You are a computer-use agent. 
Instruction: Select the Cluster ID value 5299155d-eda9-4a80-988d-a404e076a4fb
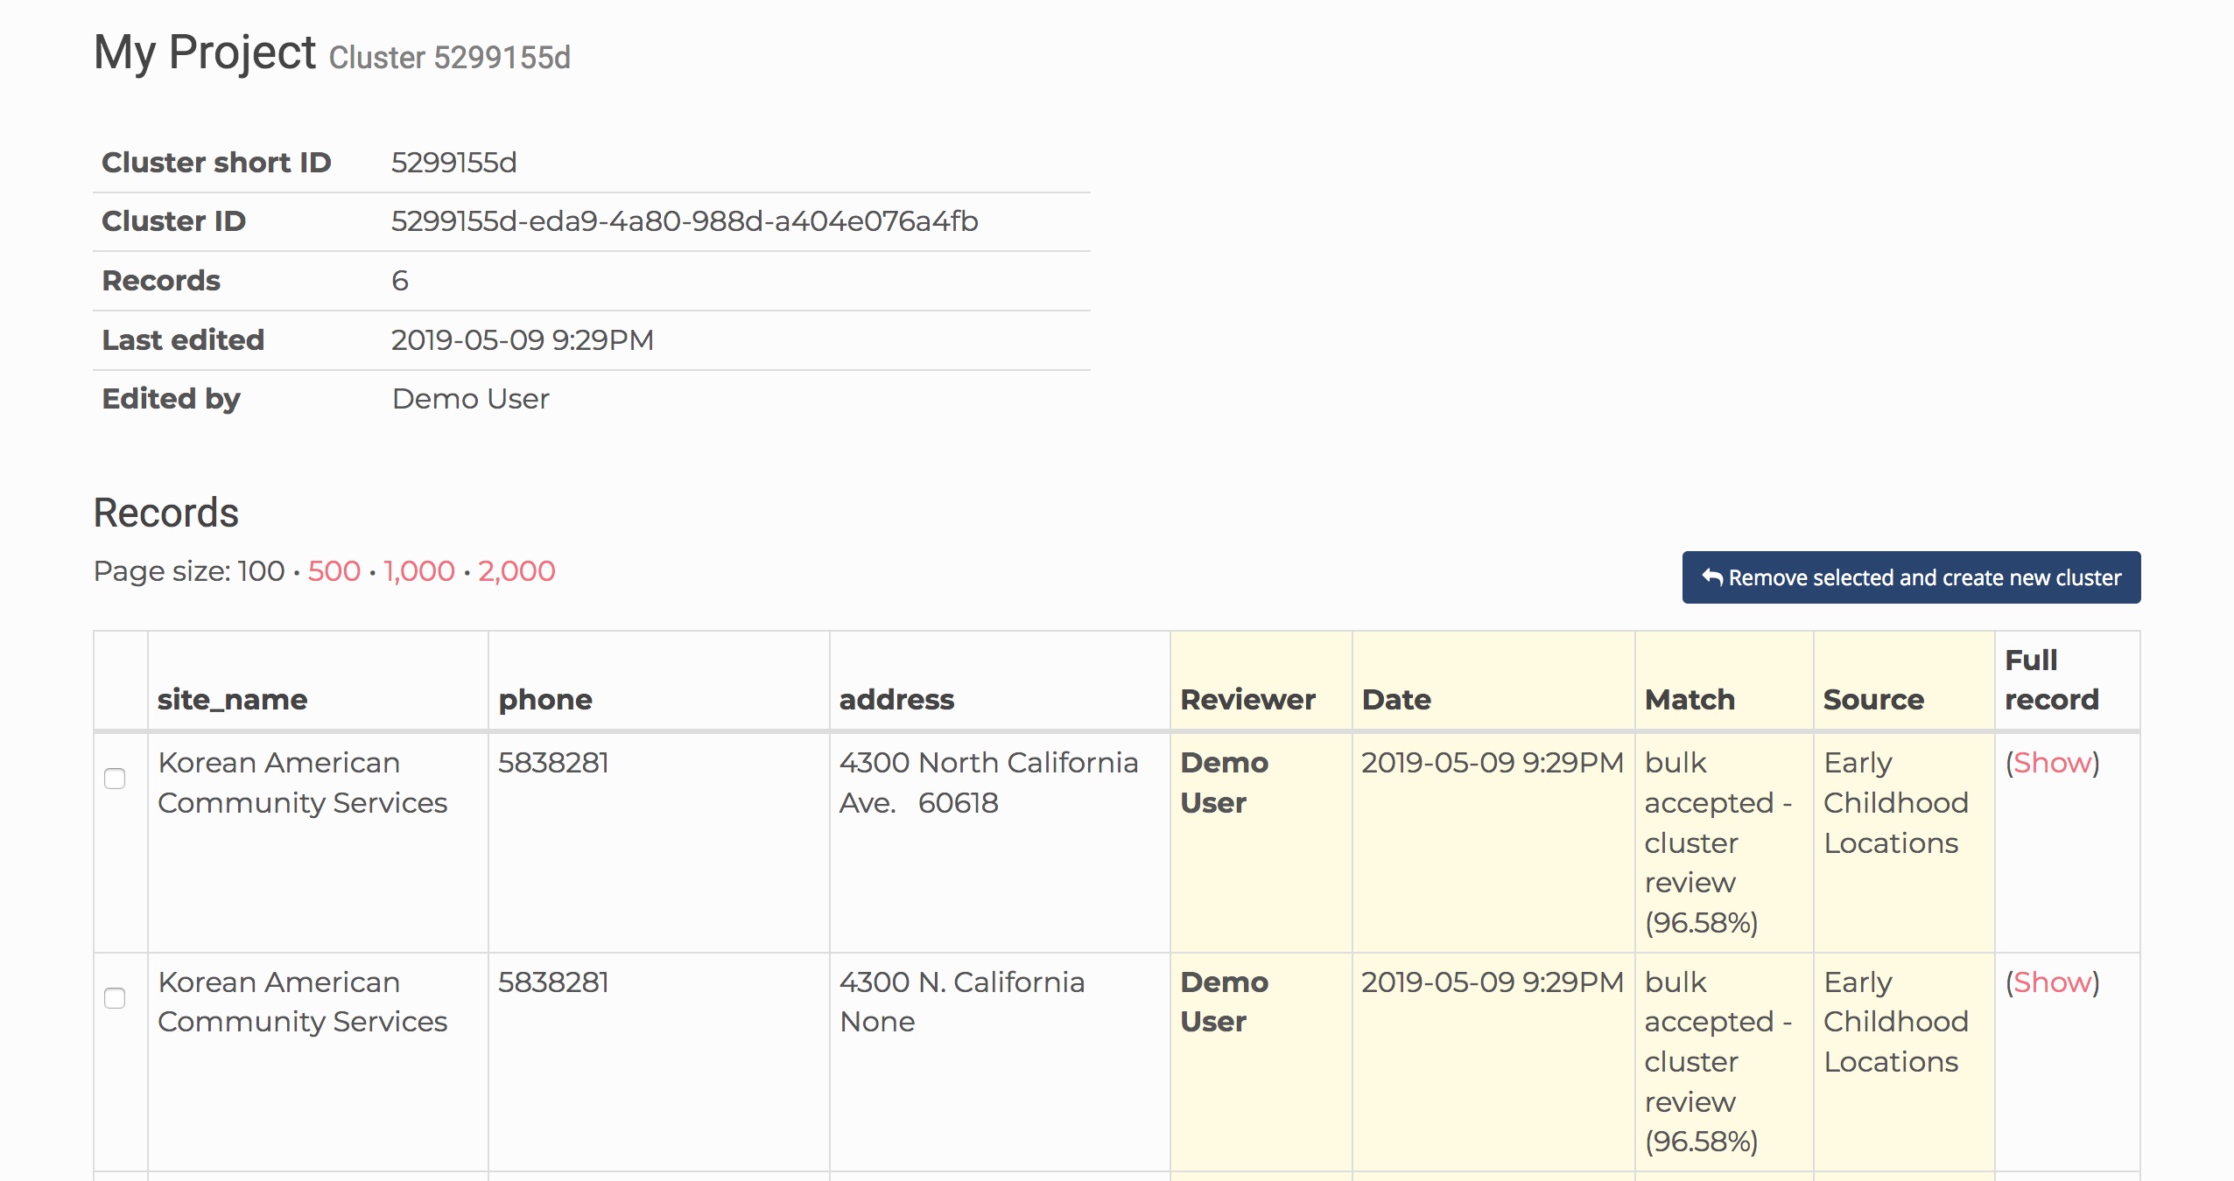[x=685, y=221]
